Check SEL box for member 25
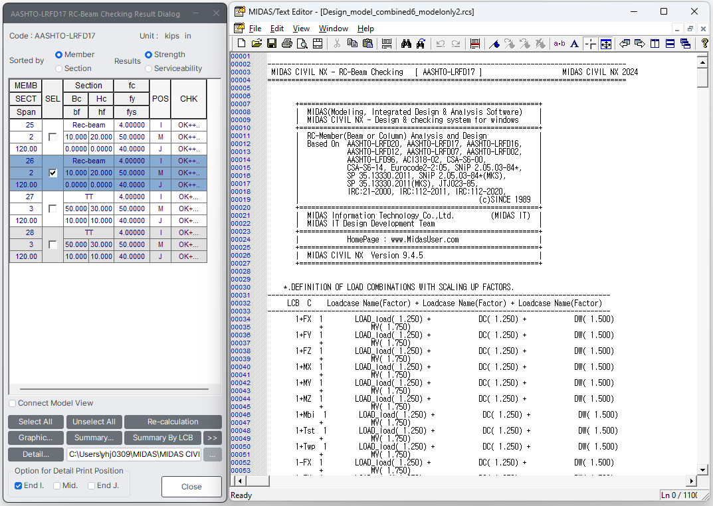 coord(52,137)
